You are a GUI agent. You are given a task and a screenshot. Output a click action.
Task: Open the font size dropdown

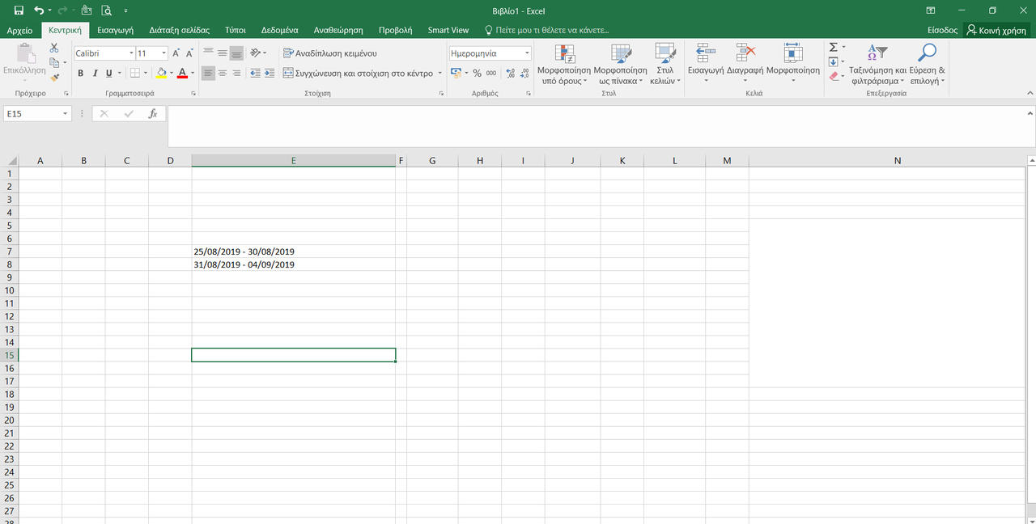pyautogui.click(x=164, y=53)
